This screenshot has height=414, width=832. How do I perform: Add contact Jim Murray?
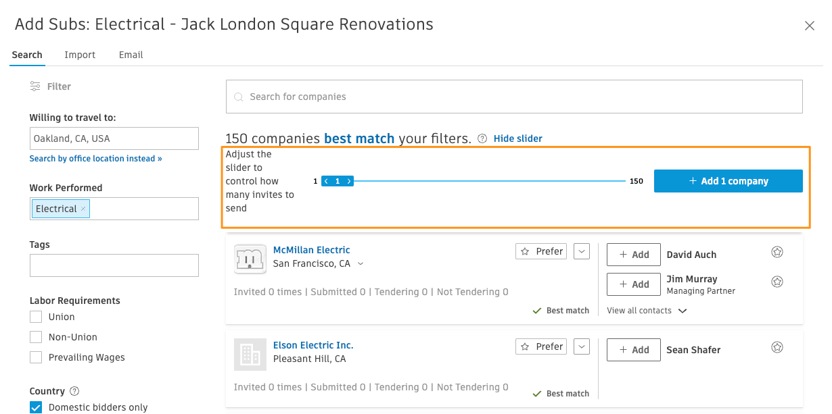click(634, 284)
